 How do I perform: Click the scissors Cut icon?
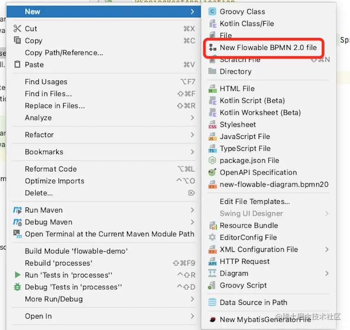(17, 29)
